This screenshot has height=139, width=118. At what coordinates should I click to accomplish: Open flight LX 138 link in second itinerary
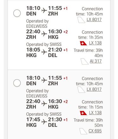(95, 113)
